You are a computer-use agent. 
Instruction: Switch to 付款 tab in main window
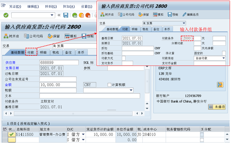[x=31, y=52]
